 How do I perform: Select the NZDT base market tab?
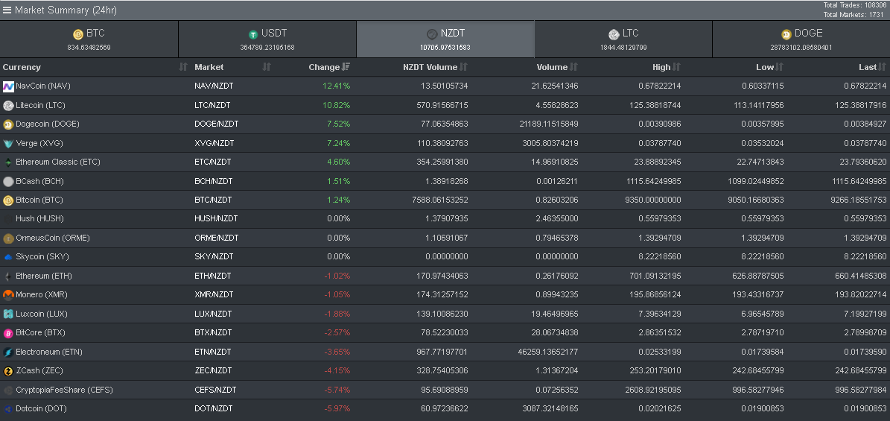pyautogui.click(x=445, y=39)
